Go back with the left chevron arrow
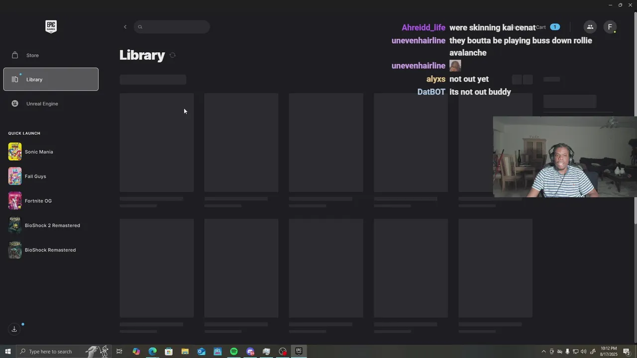Image resolution: width=637 pixels, height=358 pixels. [125, 27]
